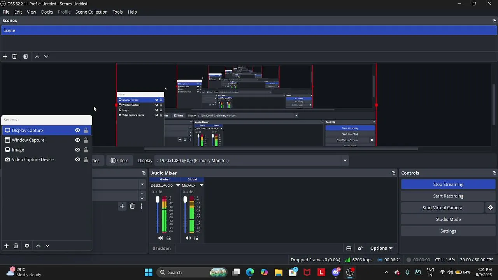Add a new scene with the plus icon
Image resolution: width=498 pixels, height=280 pixels.
click(x=5, y=56)
